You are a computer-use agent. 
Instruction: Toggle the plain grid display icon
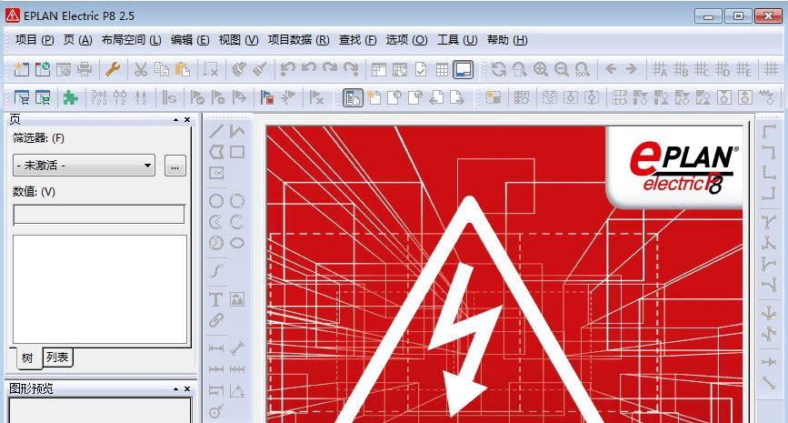point(771,69)
